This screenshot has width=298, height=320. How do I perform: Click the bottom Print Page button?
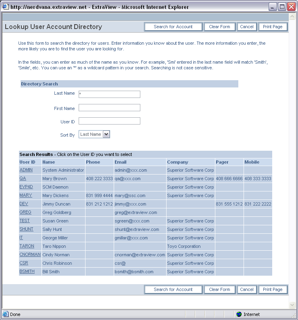(273, 290)
